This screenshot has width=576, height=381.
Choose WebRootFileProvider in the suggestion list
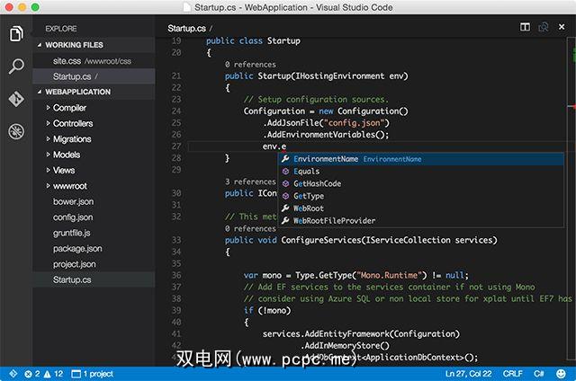pyautogui.click(x=334, y=220)
